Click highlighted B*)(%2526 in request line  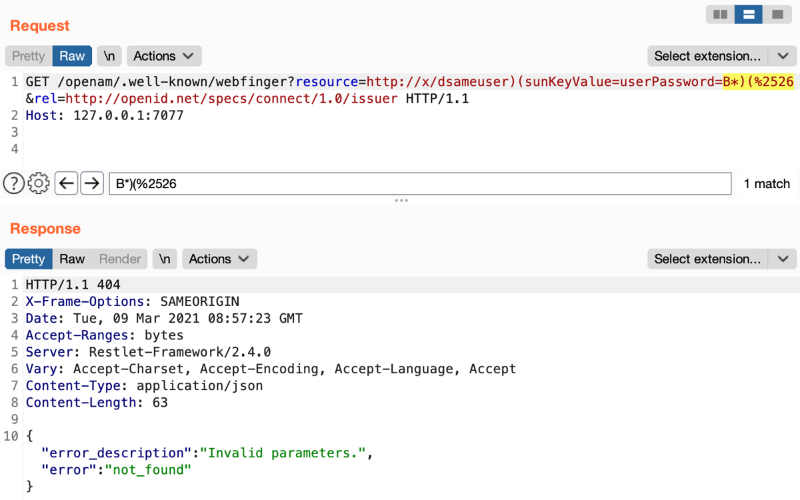click(758, 82)
